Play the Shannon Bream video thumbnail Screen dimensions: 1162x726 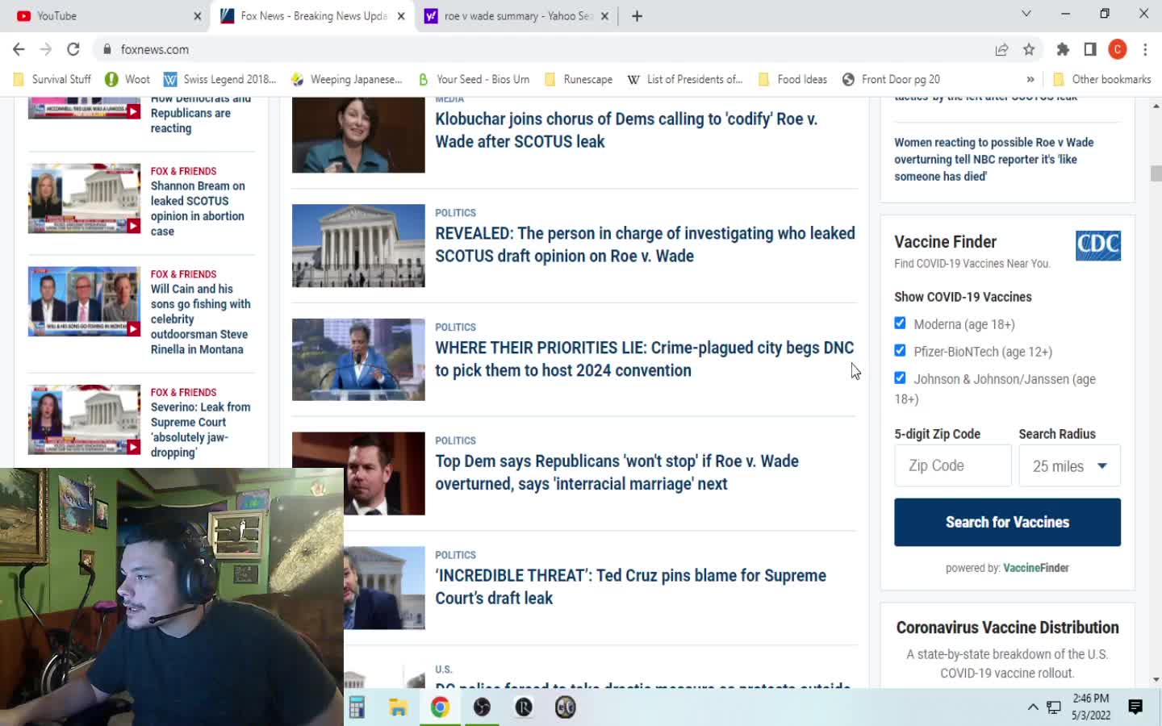click(x=84, y=198)
